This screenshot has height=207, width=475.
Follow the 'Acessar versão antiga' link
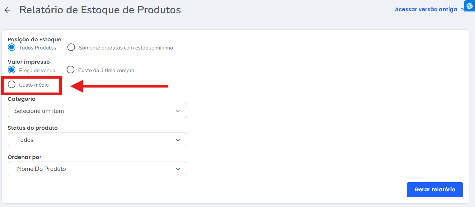[426, 9]
